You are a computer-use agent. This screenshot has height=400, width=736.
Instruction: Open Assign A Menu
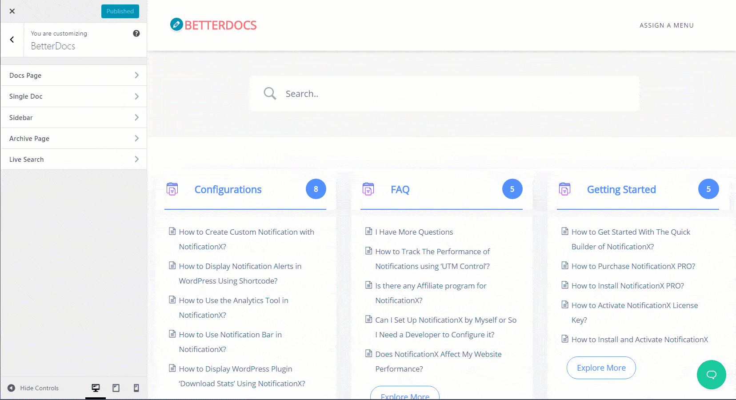(x=667, y=25)
